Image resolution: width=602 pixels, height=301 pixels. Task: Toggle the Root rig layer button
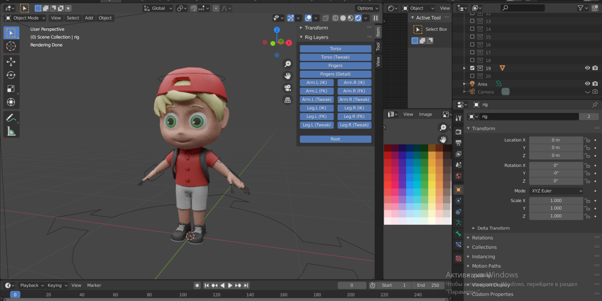(336, 139)
